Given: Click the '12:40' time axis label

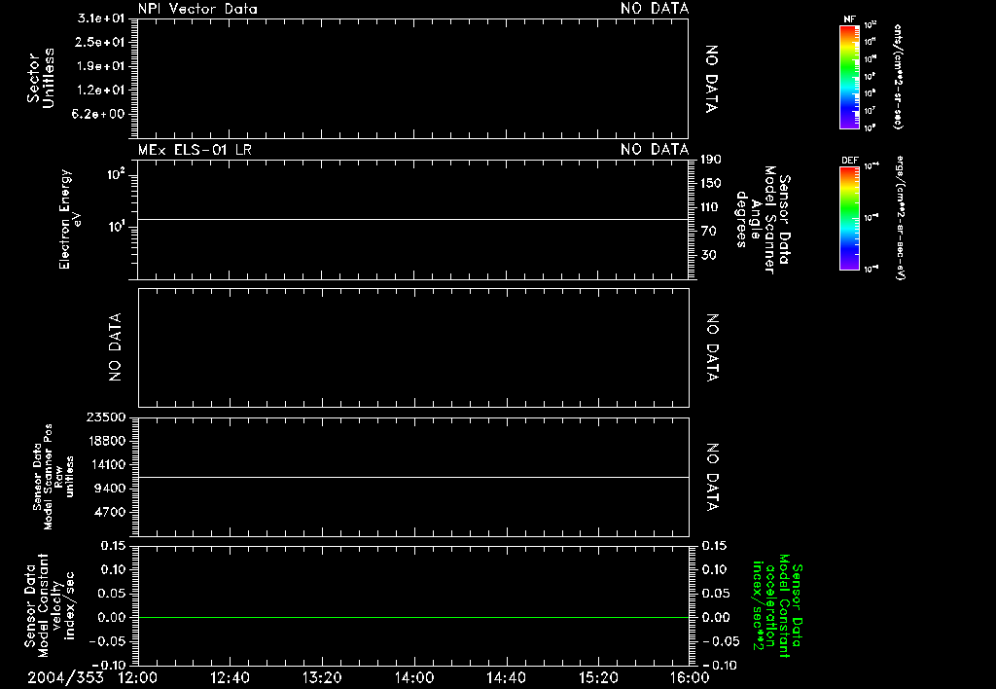Looking at the screenshot, I should coord(230,677).
